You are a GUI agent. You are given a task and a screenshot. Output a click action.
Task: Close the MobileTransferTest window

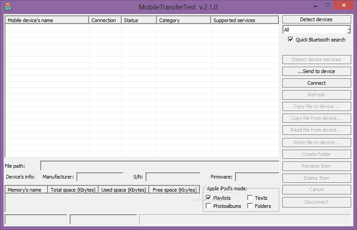[344, 5]
